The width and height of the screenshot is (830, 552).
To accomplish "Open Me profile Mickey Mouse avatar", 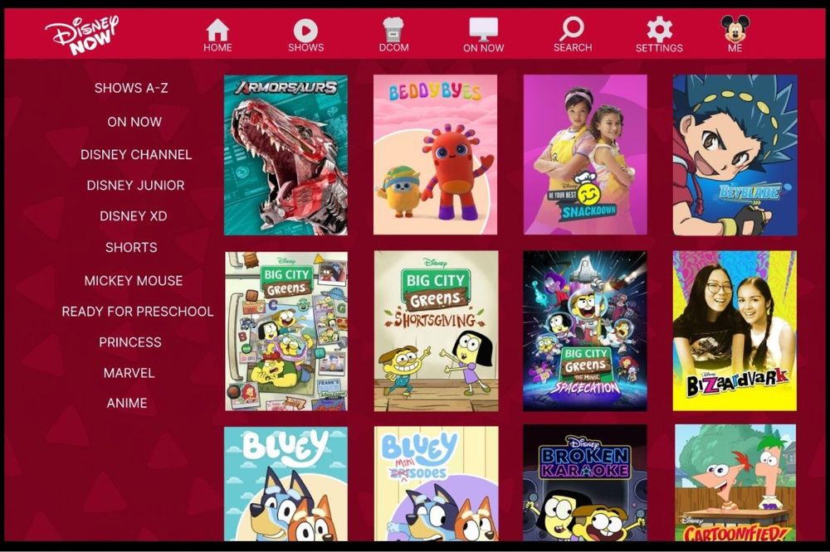I will pos(735,29).
